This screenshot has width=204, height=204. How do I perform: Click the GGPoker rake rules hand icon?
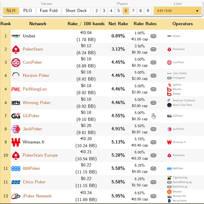(153, 116)
